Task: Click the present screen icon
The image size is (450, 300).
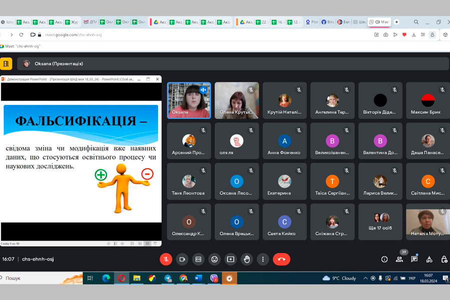Action: 230,259
